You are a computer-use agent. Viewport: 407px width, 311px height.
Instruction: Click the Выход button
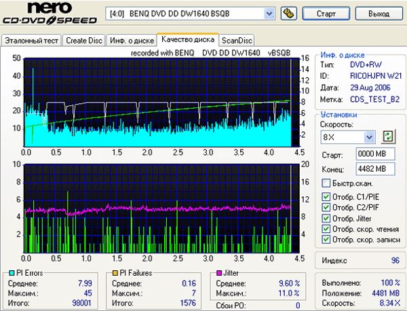pos(379,14)
